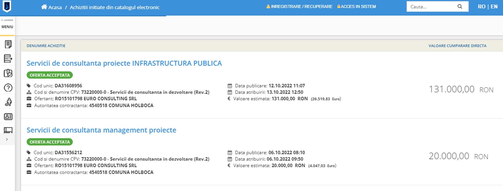Image resolution: width=503 pixels, height=191 pixels.
Task: Click calendar icon beside 06.10.2022 08:10
Action: coord(230,153)
